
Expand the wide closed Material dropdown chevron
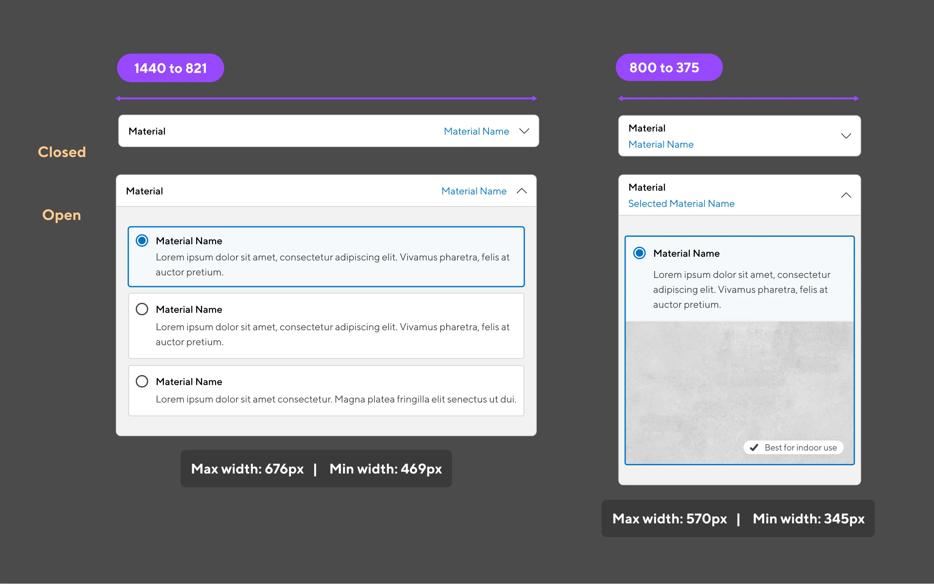pos(524,131)
